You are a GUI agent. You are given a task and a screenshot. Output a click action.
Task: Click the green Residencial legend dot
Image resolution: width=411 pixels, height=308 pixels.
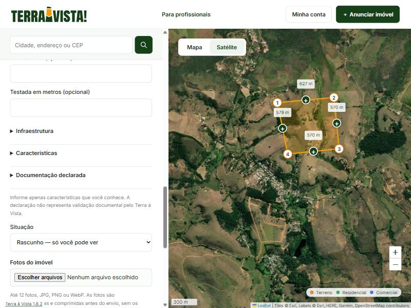[338, 292]
